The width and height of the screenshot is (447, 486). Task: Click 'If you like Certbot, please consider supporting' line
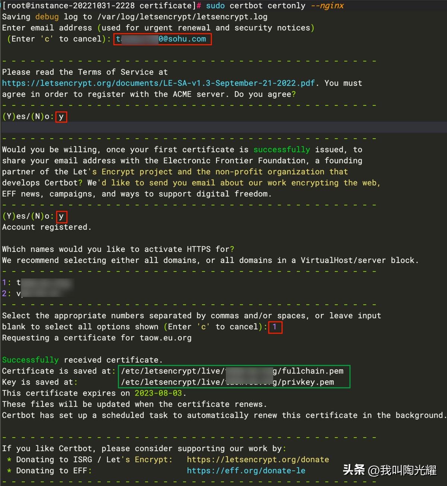tap(144, 448)
